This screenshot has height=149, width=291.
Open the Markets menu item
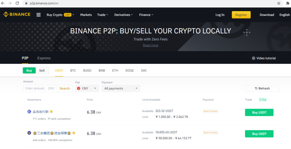86,15
